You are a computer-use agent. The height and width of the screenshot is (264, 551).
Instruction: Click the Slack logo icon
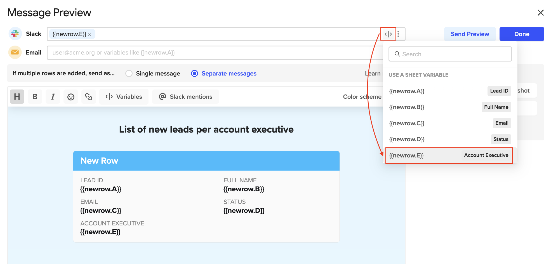[15, 34]
